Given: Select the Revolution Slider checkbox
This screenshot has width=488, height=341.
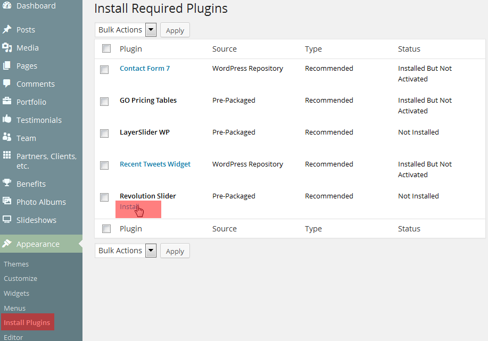Looking at the screenshot, I should point(104,197).
